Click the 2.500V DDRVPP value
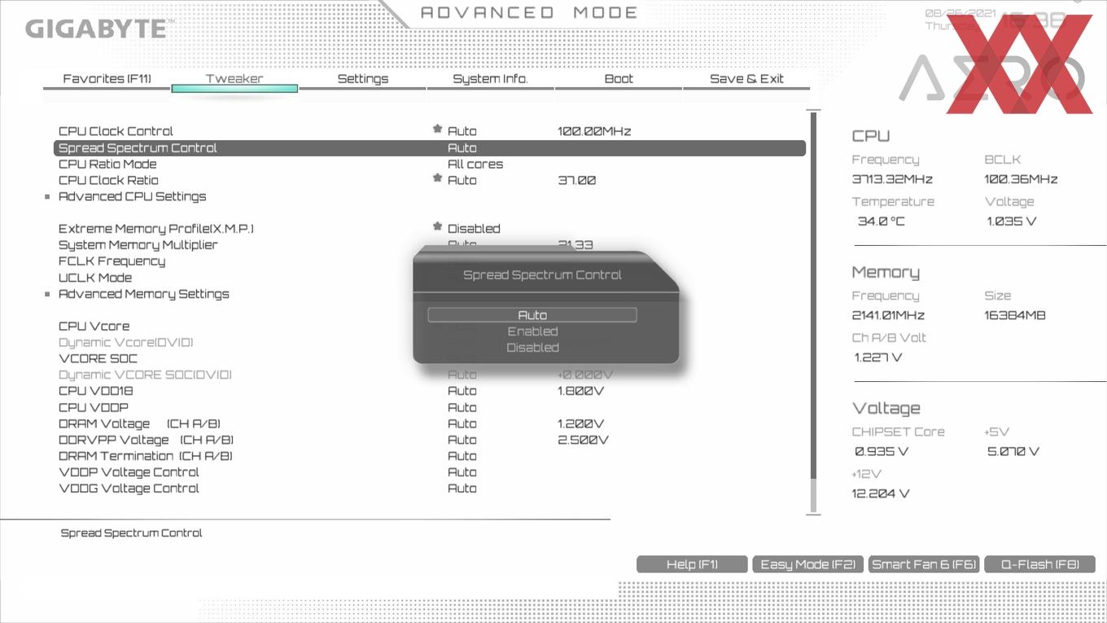 point(583,440)
